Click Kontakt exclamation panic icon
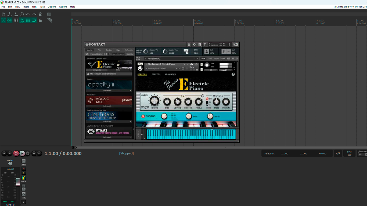Screen dimensions: 367x206 click(x=229, y=45)
